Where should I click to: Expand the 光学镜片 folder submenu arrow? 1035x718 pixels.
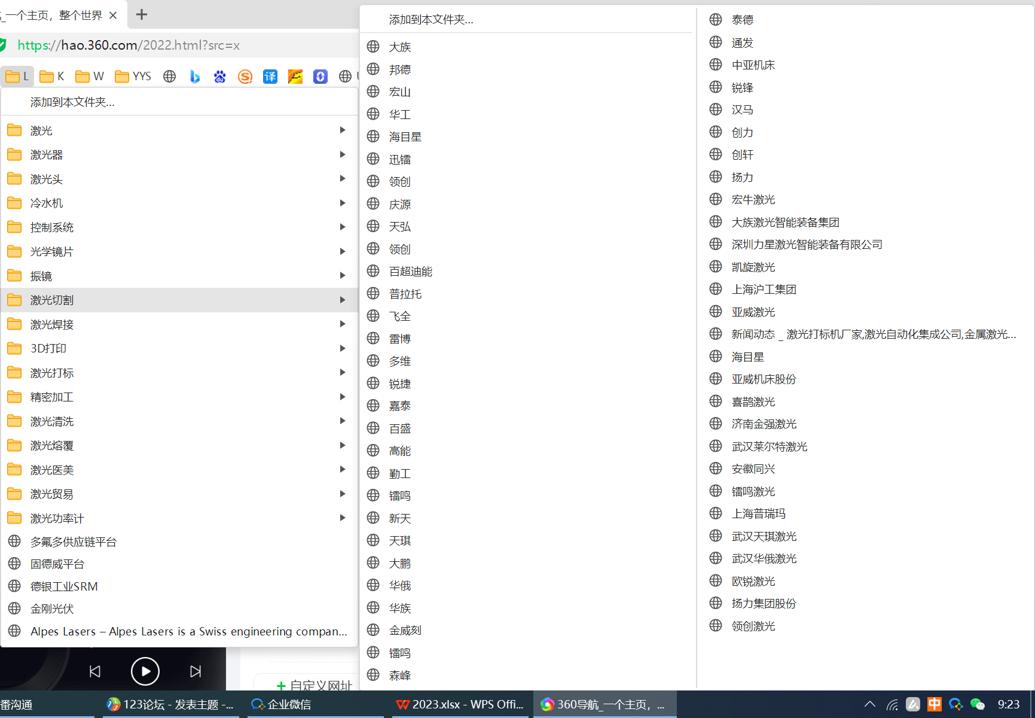click(343, 251)
